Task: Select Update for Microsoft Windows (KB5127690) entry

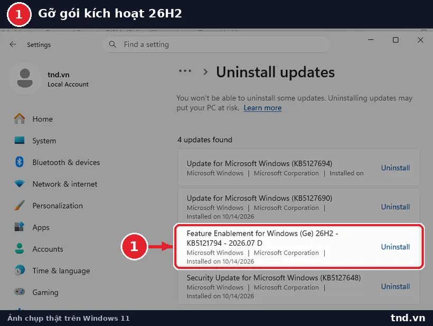Action: click(x=298, y=207)
